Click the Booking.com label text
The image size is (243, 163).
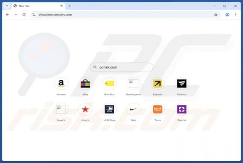pyautogui.click(x=134, y=95)
